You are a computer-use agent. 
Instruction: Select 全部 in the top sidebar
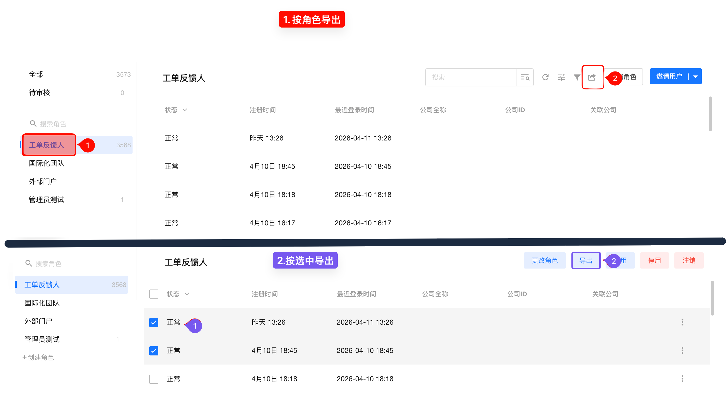tap(36, 75)
